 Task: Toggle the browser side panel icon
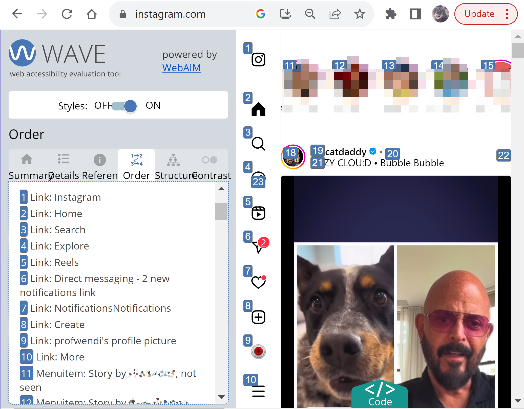point(415,14)
